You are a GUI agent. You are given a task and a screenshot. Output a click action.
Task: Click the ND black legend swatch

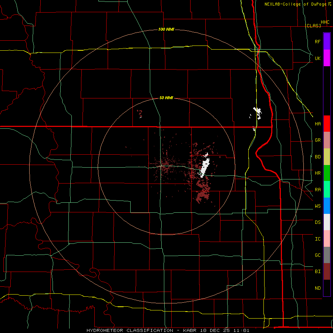pos(327,288)
